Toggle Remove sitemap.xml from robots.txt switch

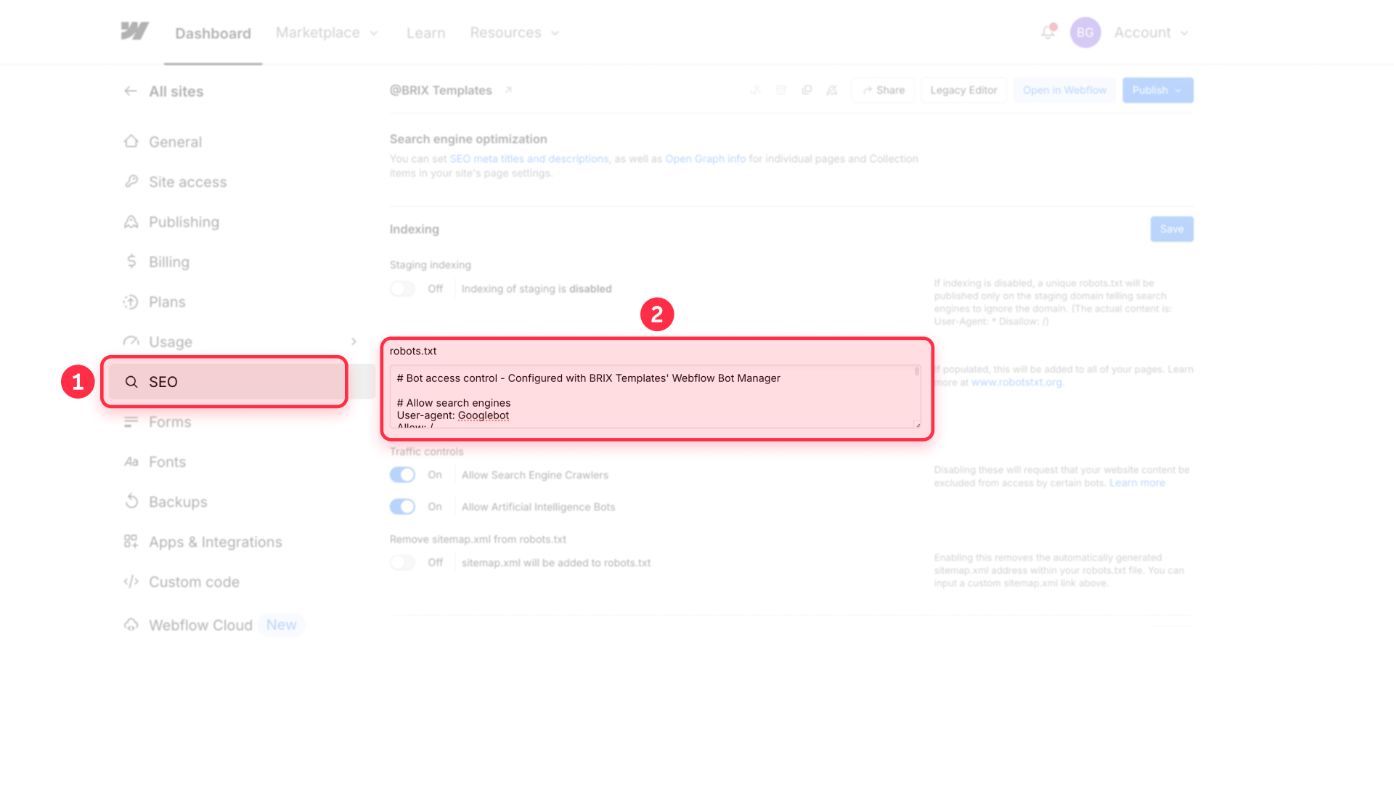[402, 563]
